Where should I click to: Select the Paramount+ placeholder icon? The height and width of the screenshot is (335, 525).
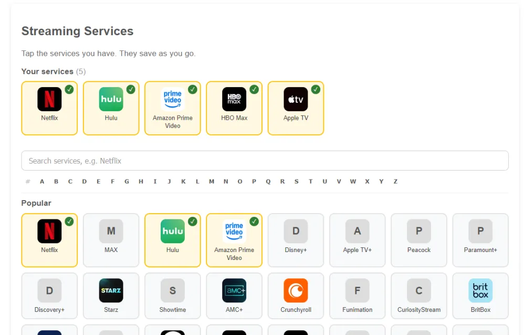tap(481, 231)
